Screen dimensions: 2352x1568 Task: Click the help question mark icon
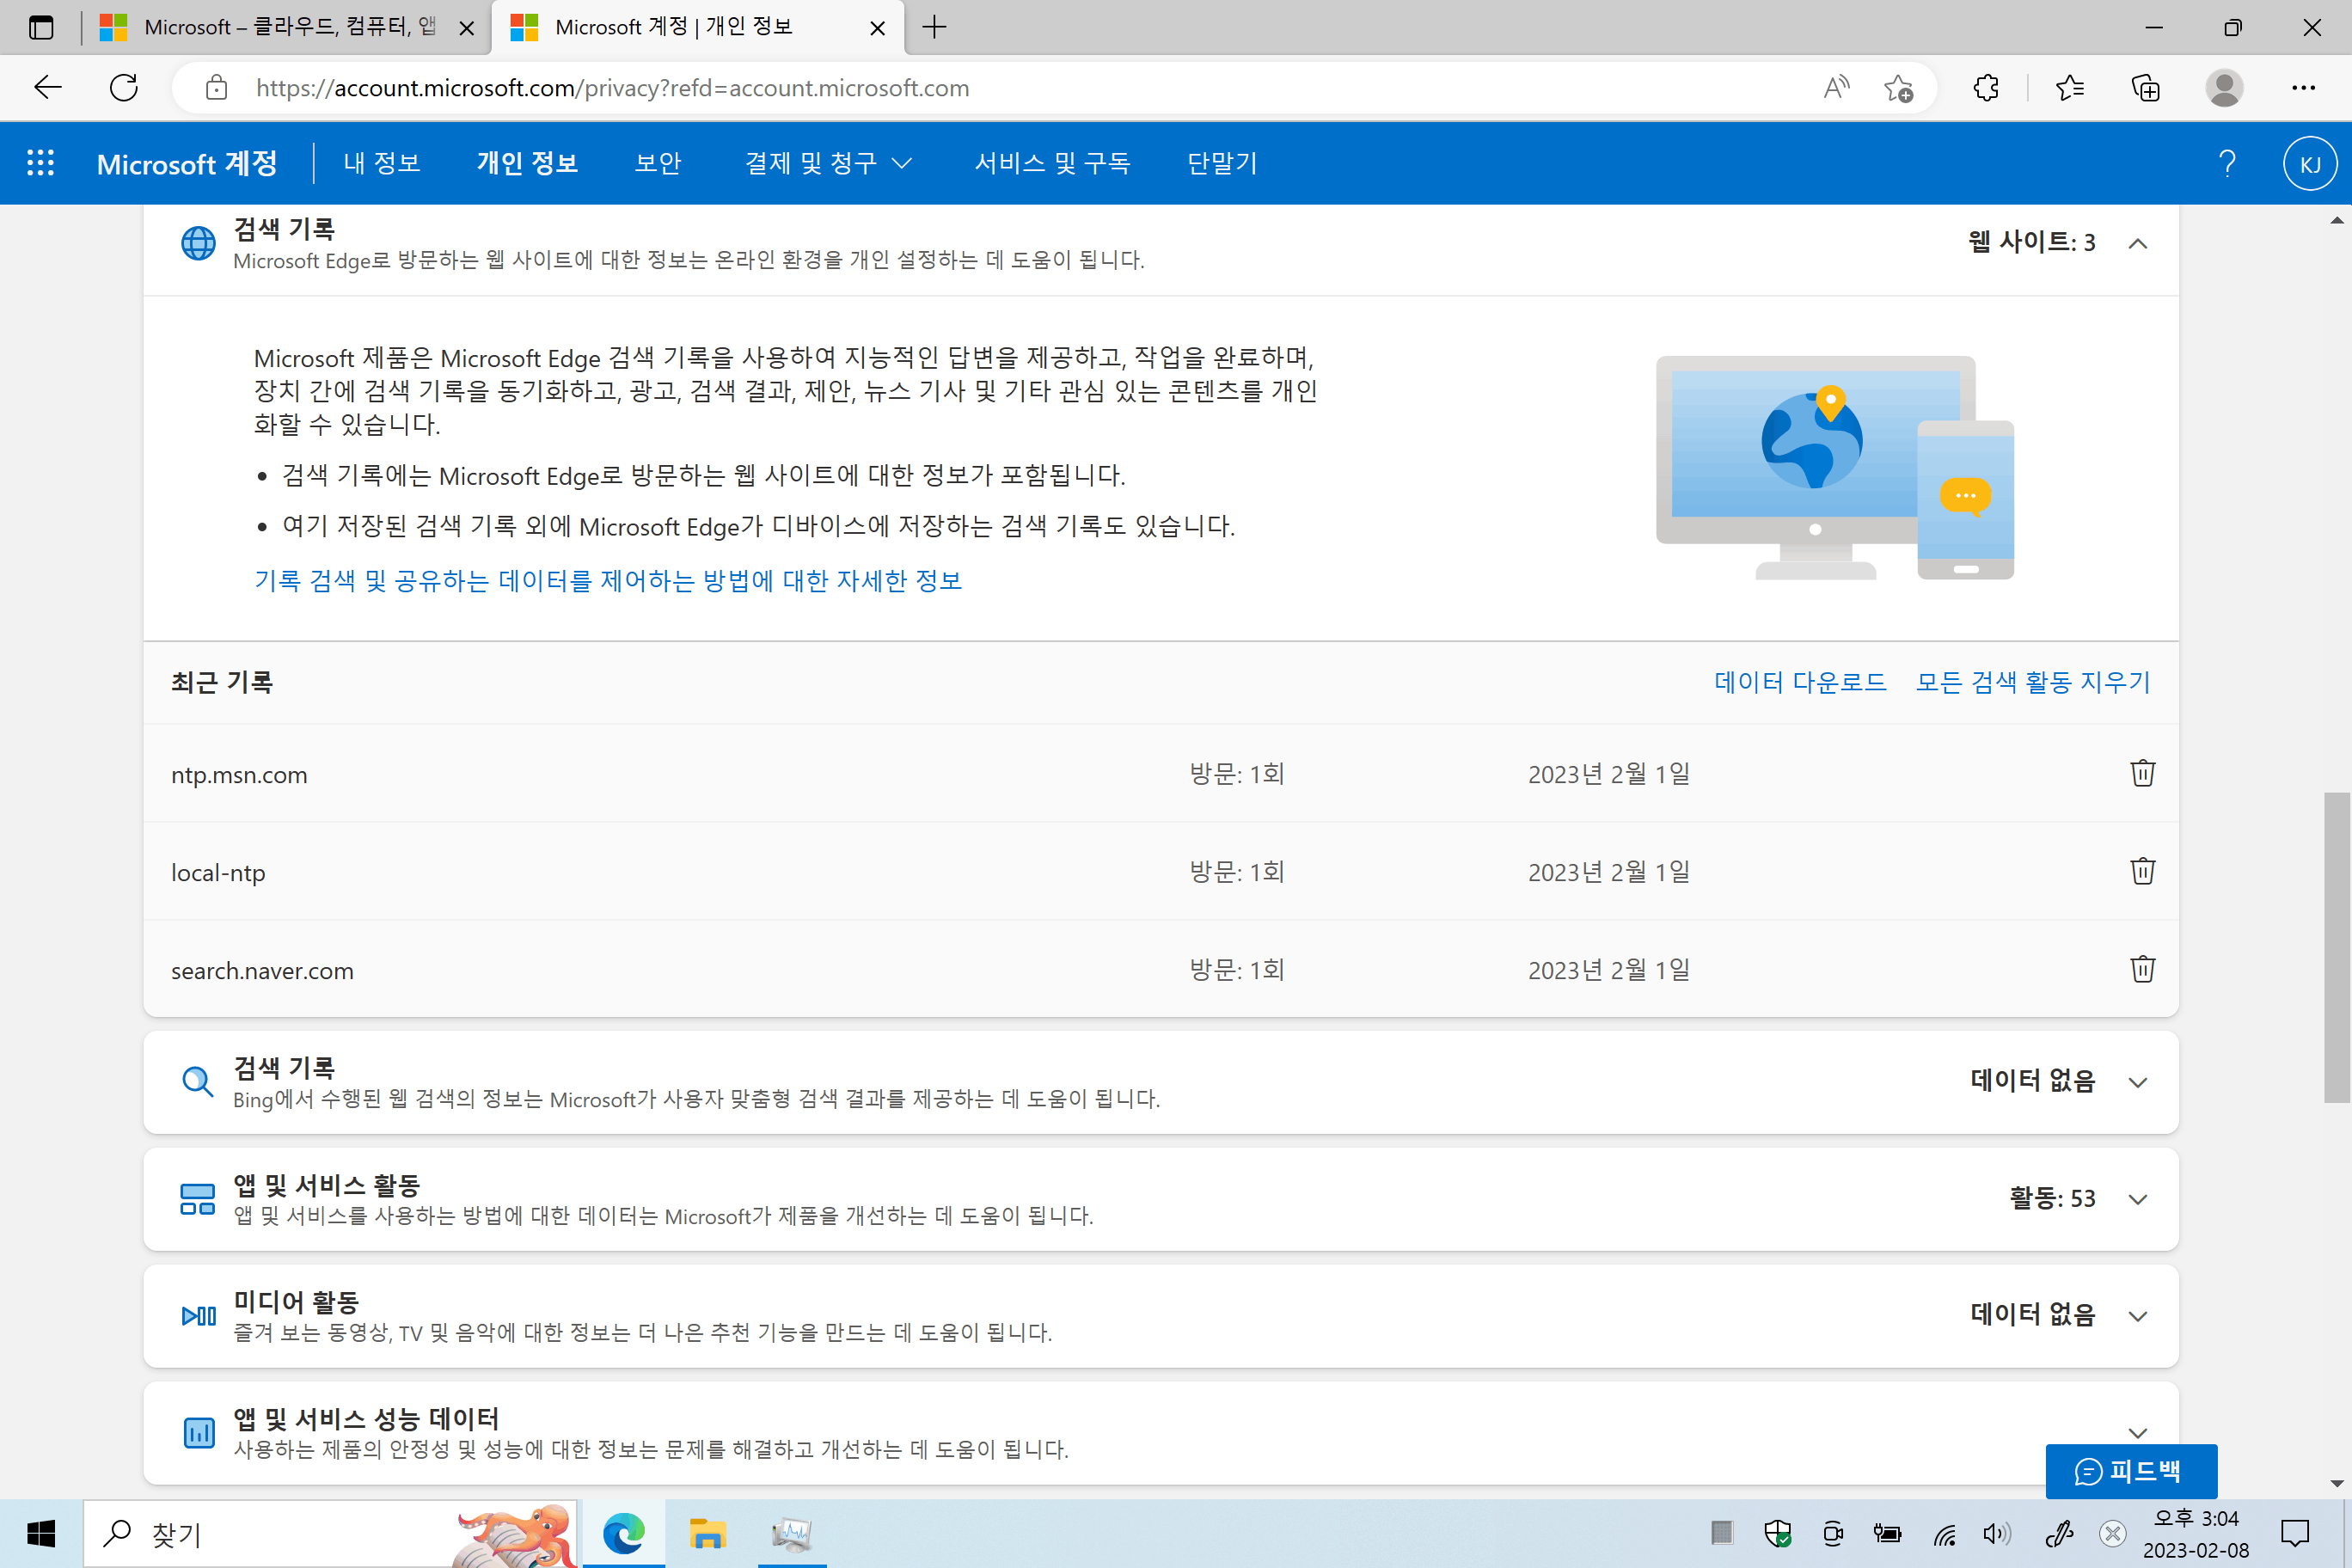point(2227,163)
